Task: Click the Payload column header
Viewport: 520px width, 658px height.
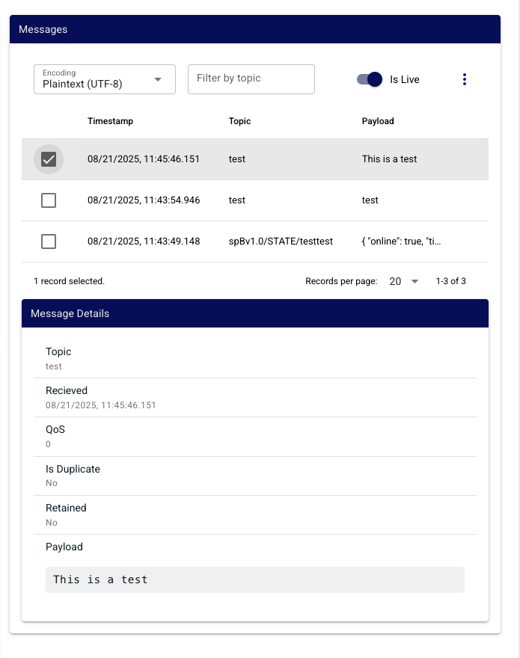Action: 377,121
